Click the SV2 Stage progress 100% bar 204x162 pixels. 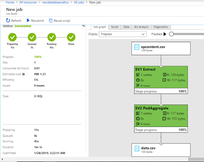[161, 130]
